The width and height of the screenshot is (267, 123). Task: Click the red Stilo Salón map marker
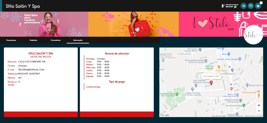pos(211,83)
